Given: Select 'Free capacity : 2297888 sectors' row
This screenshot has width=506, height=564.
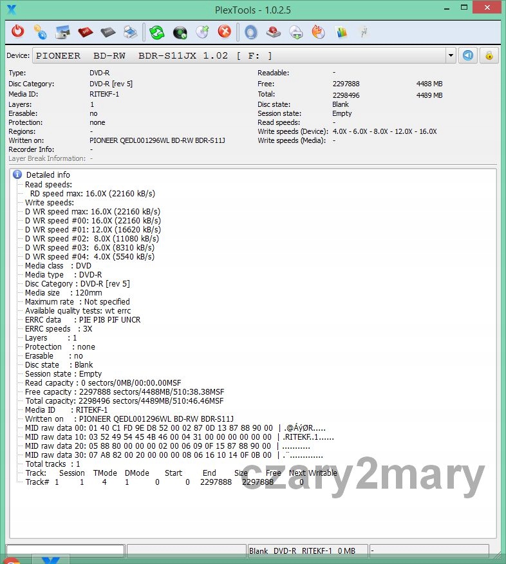Looking at the screenshot, I should tap(124, 391).
